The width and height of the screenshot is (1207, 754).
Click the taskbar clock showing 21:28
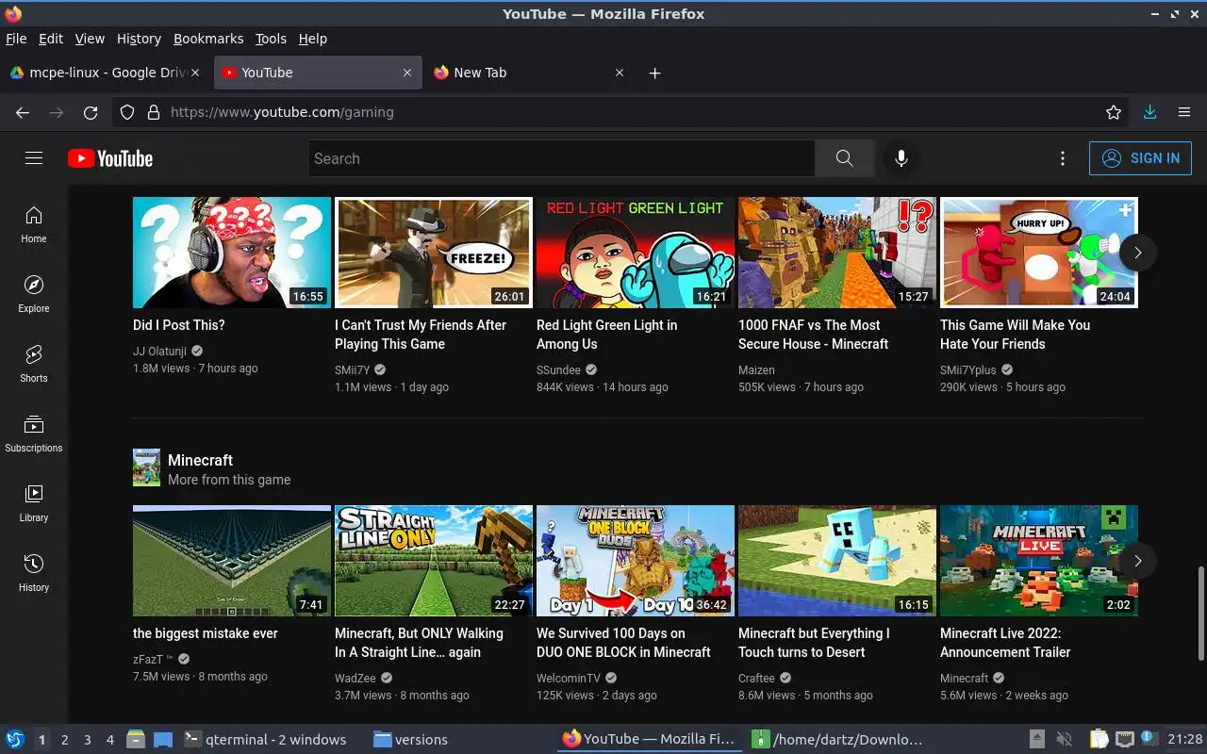click(1185, 740)
